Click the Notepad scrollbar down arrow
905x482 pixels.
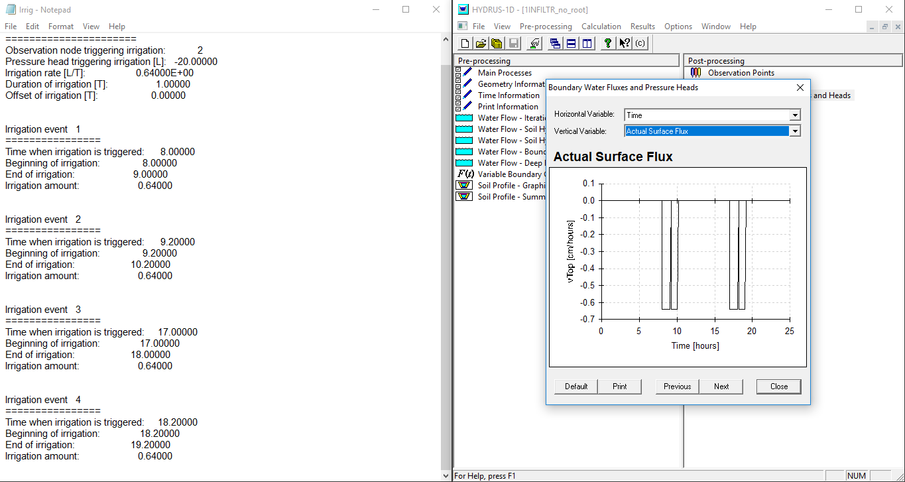(x=446, y=475)
